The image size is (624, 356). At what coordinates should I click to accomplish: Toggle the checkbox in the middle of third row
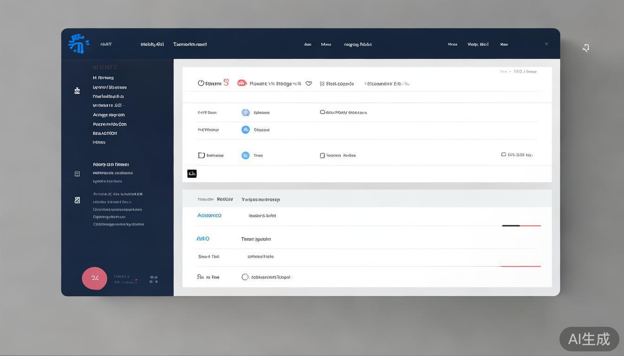(x=322, y=156)
